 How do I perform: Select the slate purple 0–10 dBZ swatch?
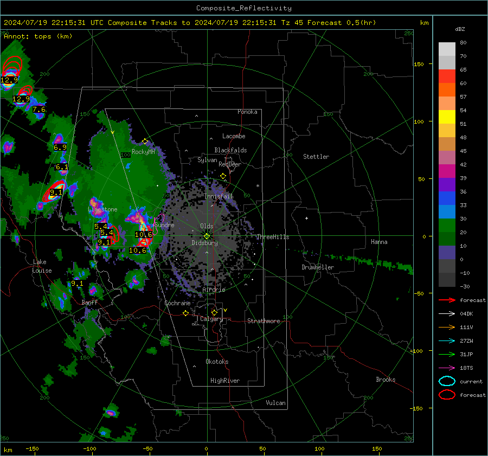pyautogui.click(x=447, y=253)
